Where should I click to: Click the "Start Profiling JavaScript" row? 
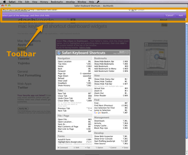[x=111, y=141]
